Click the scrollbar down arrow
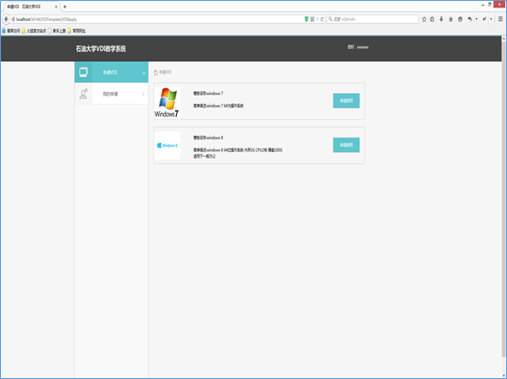 [503, 375]
